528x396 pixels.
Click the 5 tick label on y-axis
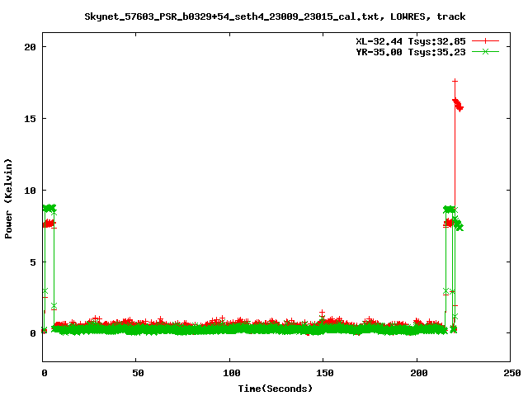[32, 262]
